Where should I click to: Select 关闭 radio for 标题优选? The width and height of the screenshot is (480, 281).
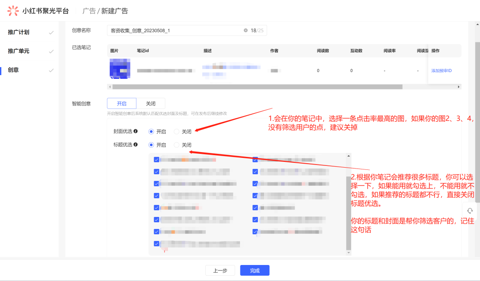coord(177,145)
